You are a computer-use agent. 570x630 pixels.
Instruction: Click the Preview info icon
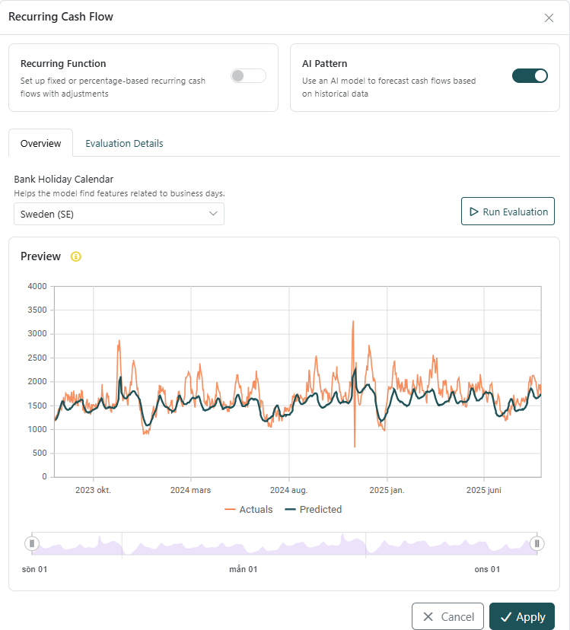coord(75,256)
